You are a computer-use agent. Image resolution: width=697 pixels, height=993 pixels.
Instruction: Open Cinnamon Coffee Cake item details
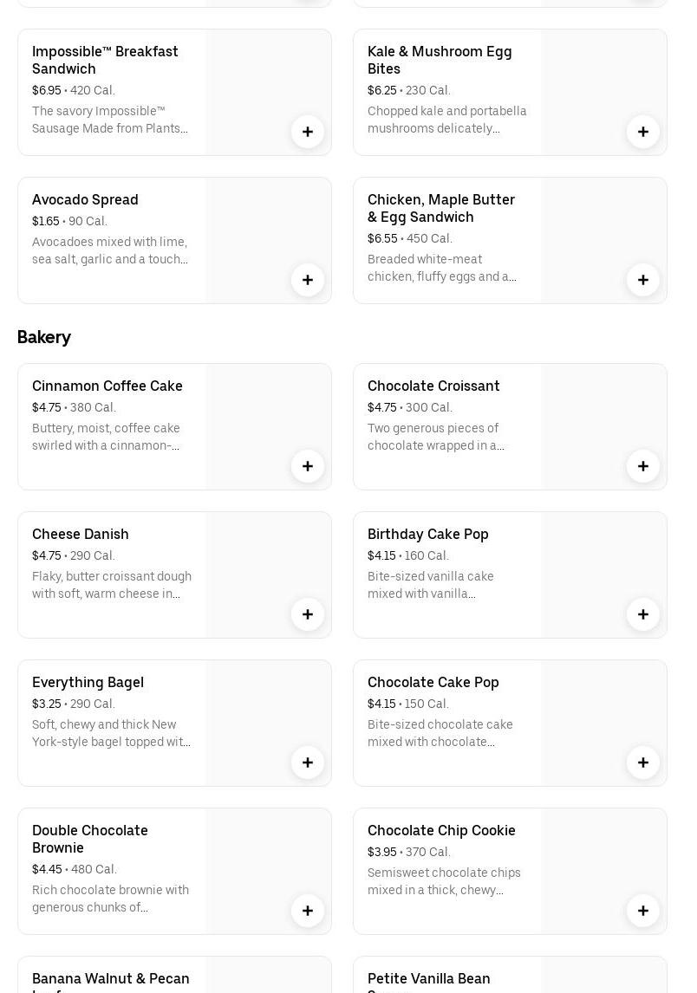click(x=107, y=386)
